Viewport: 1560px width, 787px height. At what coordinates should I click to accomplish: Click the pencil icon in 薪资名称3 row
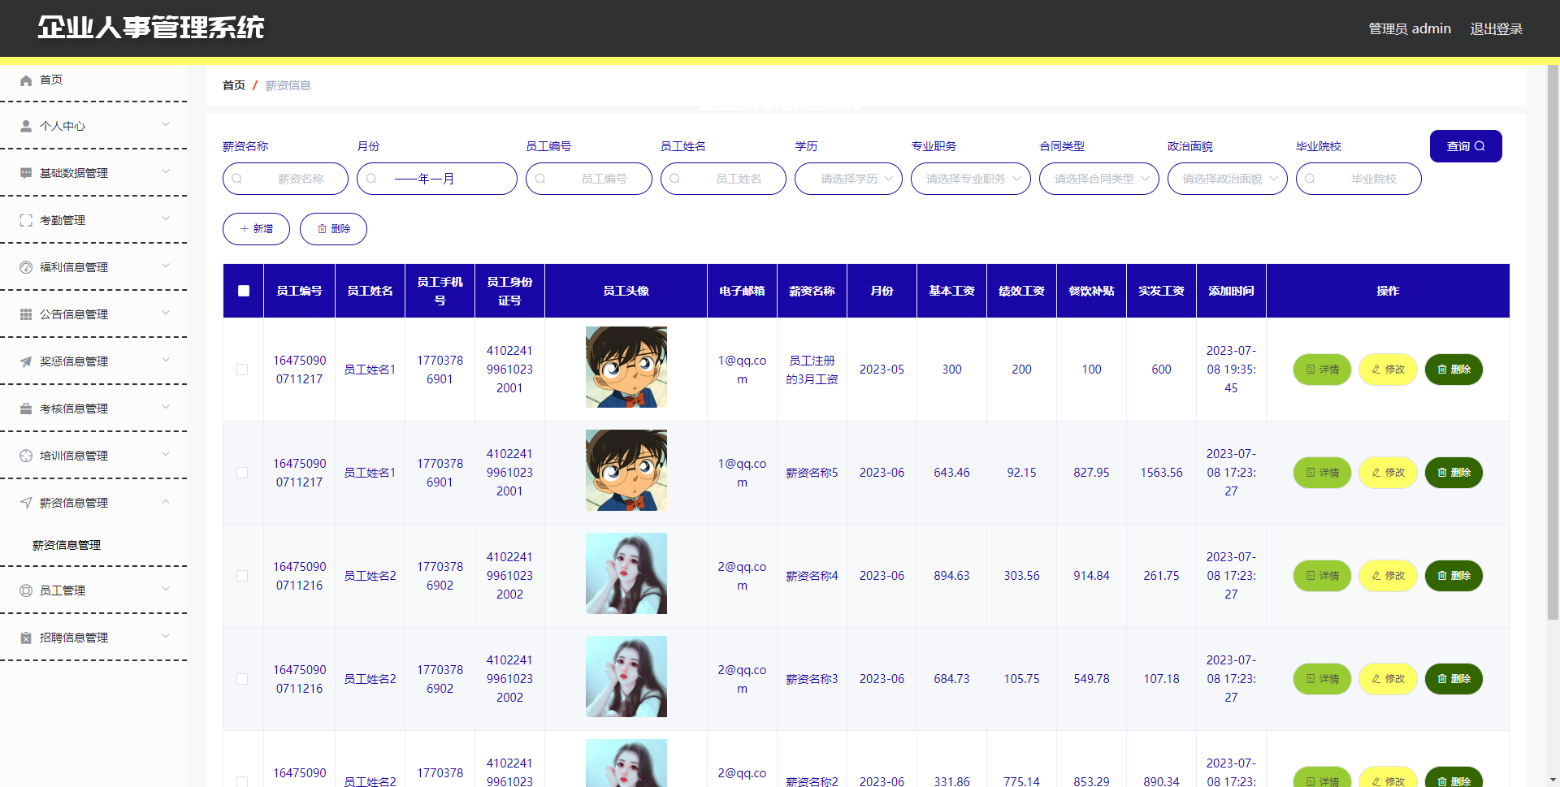click(x=1376, y=679)
